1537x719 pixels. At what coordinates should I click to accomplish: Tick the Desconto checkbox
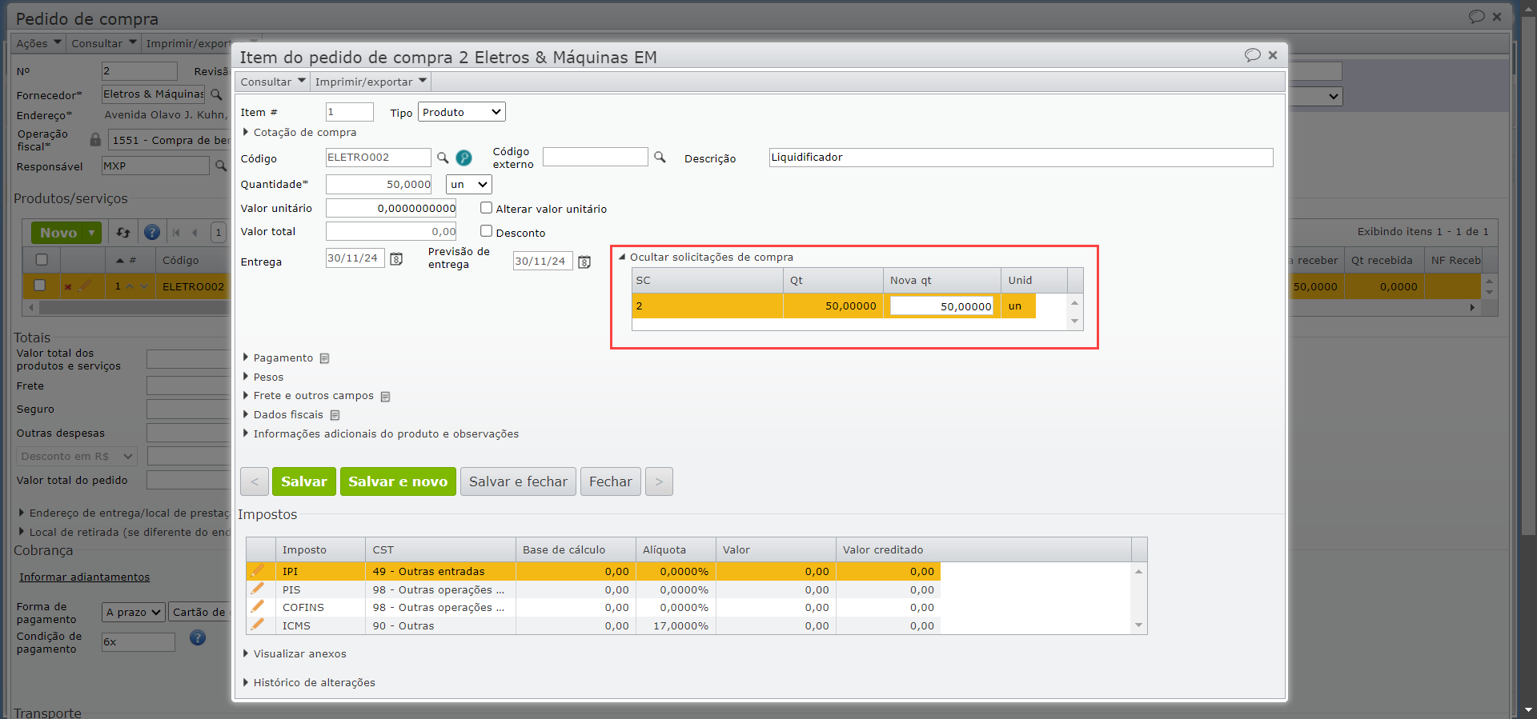[486, 231]
